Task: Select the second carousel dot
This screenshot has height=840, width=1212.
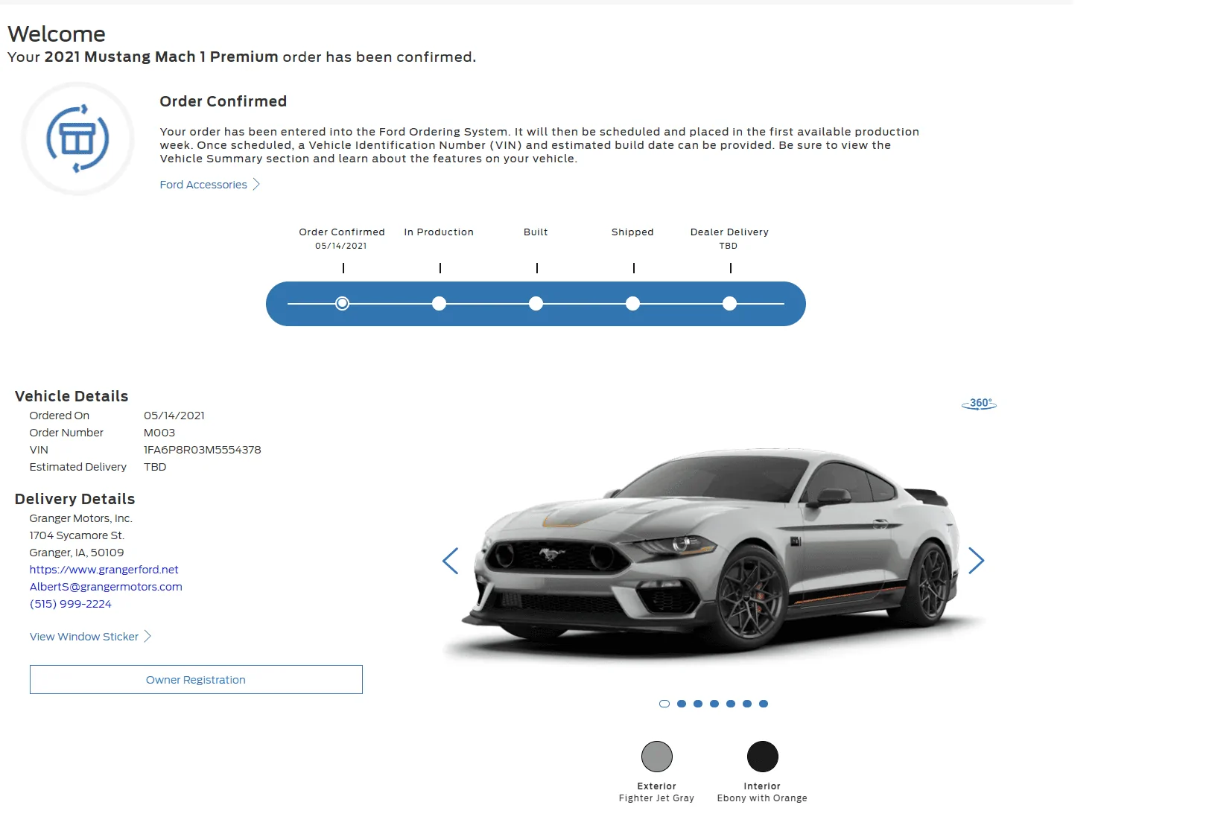Action: click(682, 704)
